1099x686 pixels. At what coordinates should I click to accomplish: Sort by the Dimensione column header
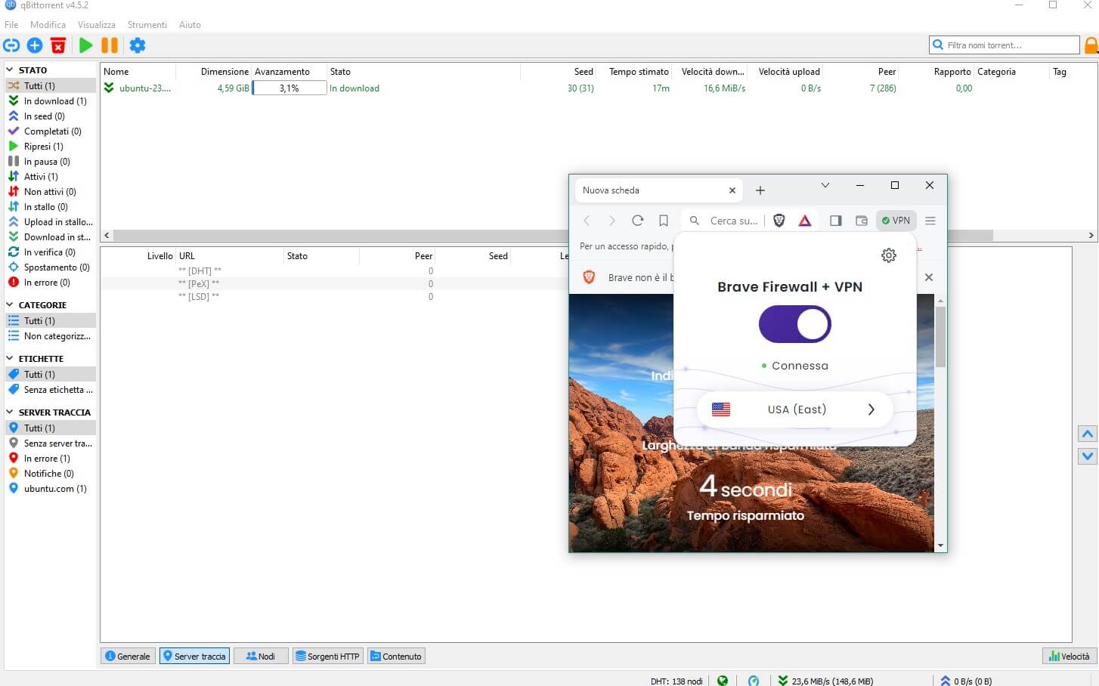point(214,72)
